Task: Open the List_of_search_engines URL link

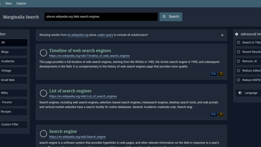Action: click(83, 96)
